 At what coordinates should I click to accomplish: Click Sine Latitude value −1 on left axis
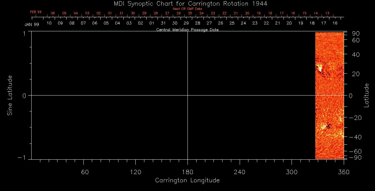pyautogui.click(x=22, y=158)
